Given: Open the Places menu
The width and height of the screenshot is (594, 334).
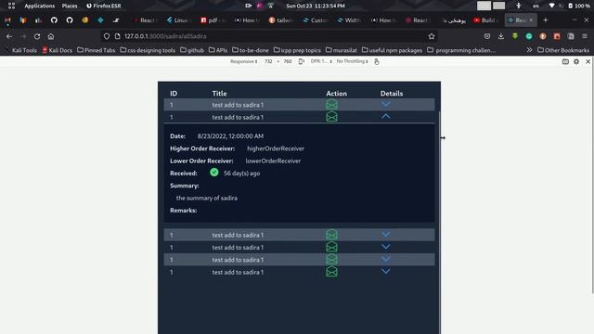Looking at the screenshot, I should 70,6.
